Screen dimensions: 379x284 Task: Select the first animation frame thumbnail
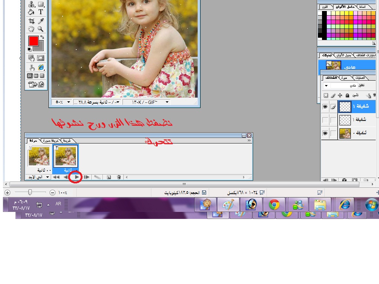(x=39, y=156)
